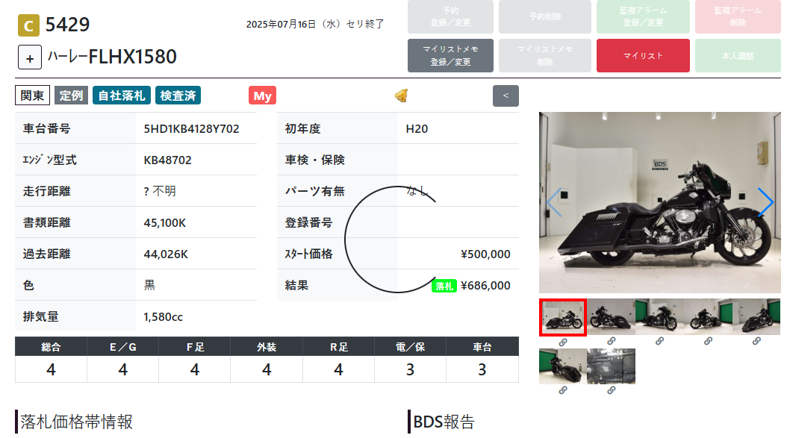This screenshot has height=438, width=790.
Task: Click the link icon under the third thumbnail
Action: pyautogui.click(x=659, y=341)
